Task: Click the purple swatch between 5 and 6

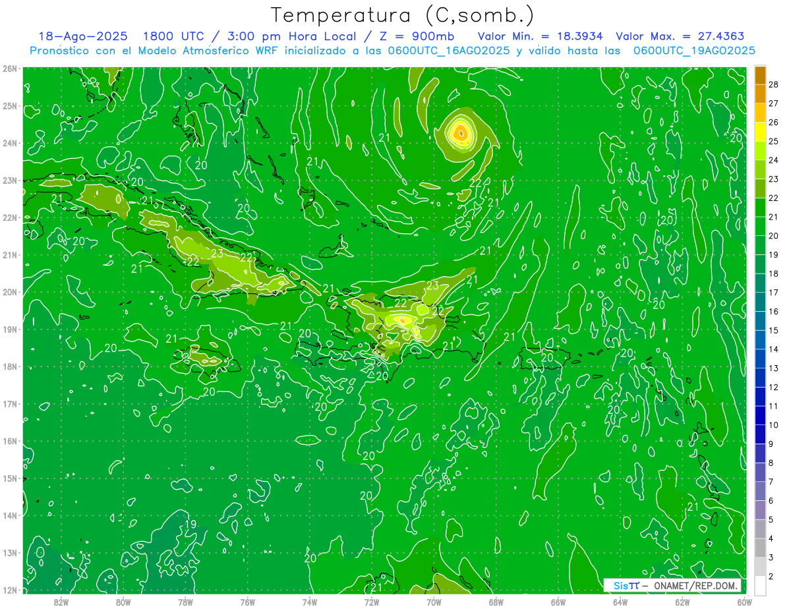Action: (x=760, y=510)
